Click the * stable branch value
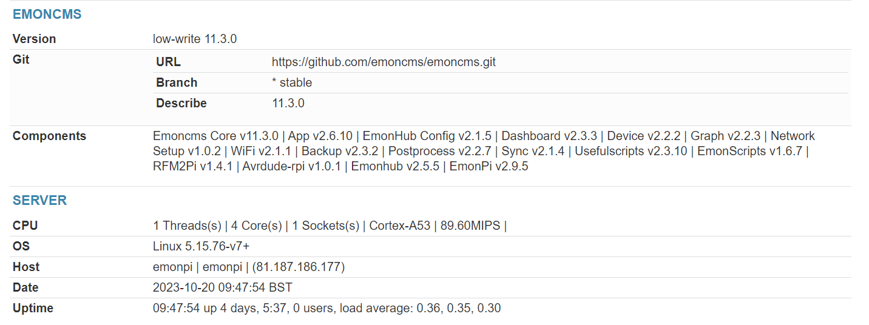Image resolution: width=869 pixels, height=325 pixels. click(x=292, y=82)
